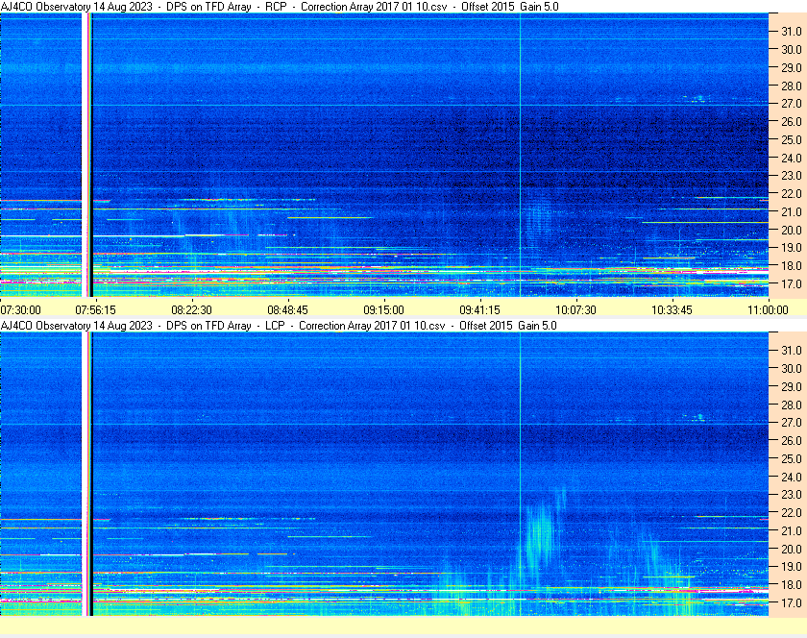Select 28.0 frequency label in LCP panel

click(792, 405)
